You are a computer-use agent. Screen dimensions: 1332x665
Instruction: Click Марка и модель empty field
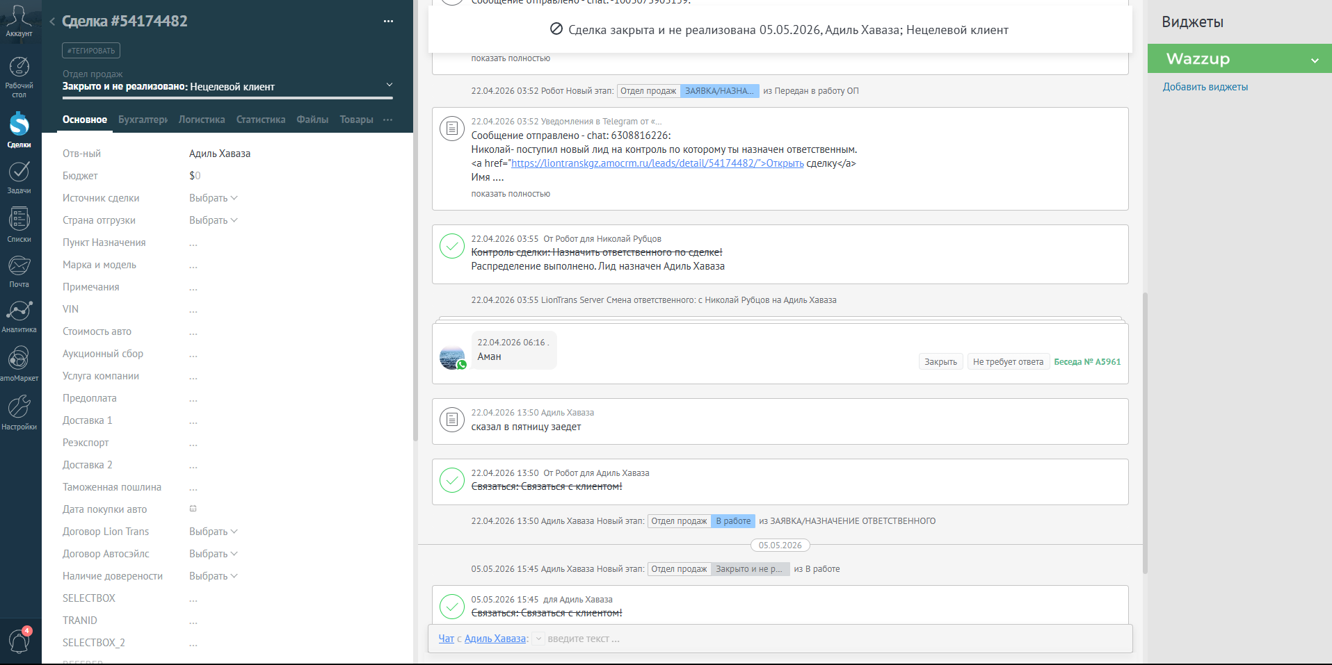coord(193,265)
